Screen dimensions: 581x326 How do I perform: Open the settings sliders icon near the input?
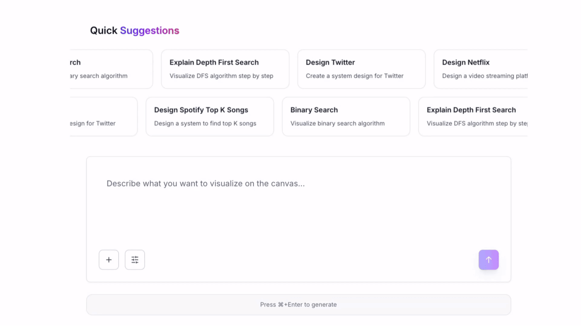(135, 260)
